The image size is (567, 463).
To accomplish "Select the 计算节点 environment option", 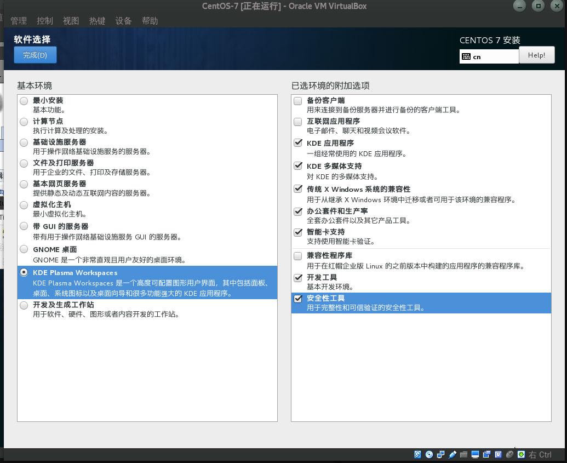I will pos(24,122).
